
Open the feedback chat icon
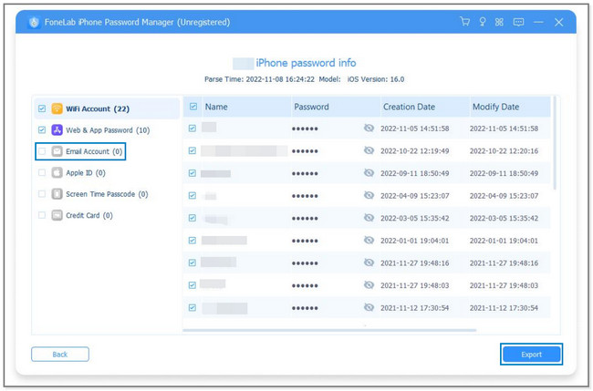[518, 22]
